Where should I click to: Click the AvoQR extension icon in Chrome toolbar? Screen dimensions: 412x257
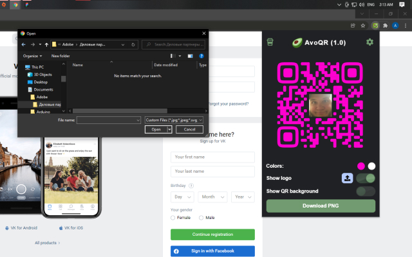tap(375, 26)
